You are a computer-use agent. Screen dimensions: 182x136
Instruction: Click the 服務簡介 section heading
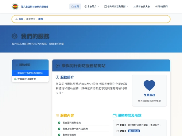(x=67, y=77)
